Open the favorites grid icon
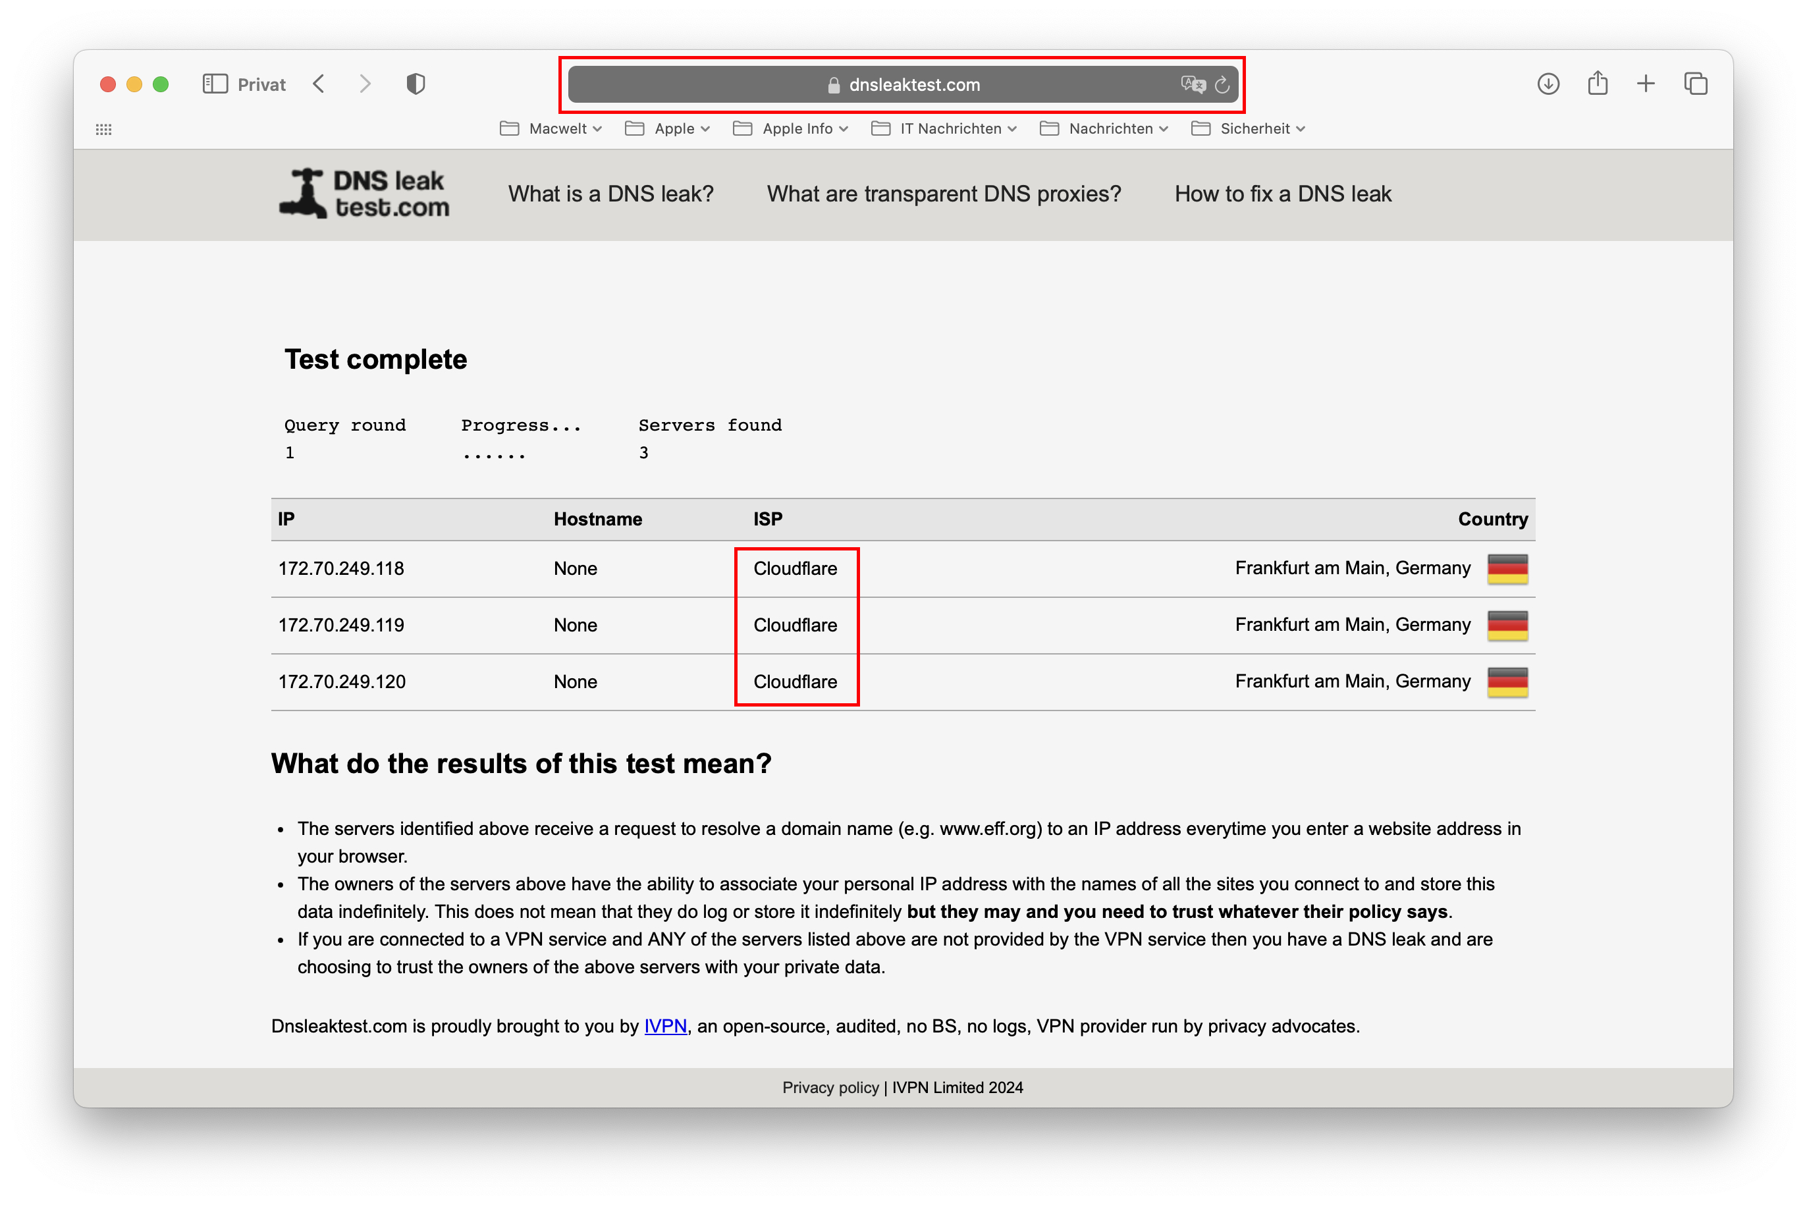 click(x=104, y=129)
